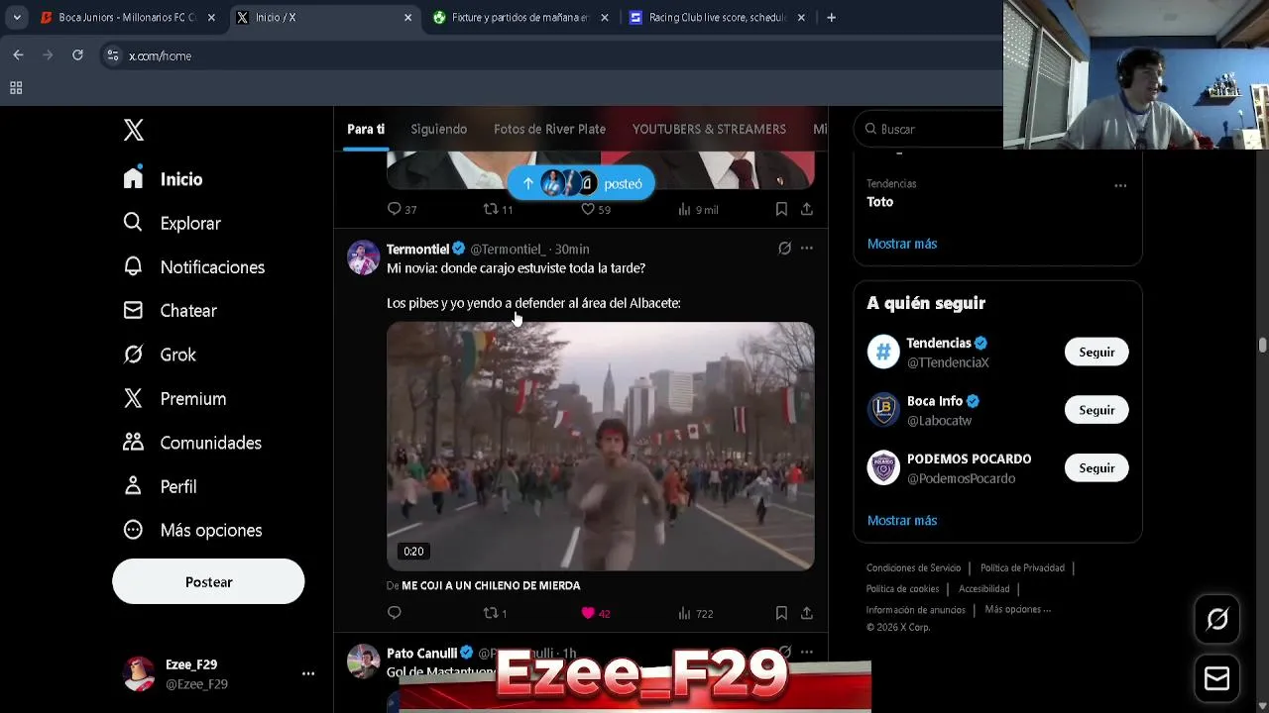This screenshot has height=713, width=1269.
Task: Switch to Fixture y partidos browser tab
Action: (519, 18)
